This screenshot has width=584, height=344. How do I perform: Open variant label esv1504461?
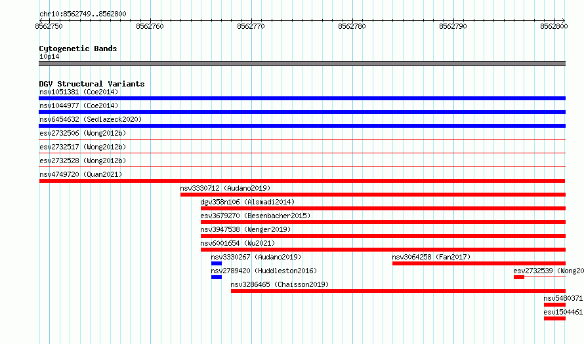tap(563, 312)
